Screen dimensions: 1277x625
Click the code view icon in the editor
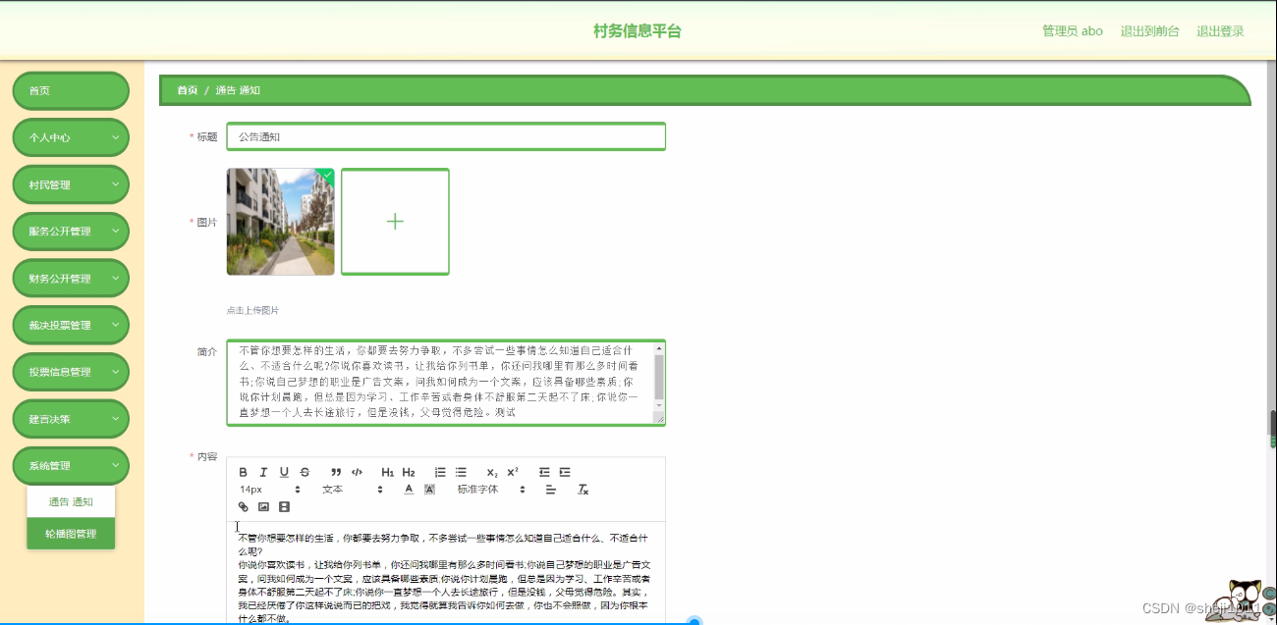[x=357, y=472]
